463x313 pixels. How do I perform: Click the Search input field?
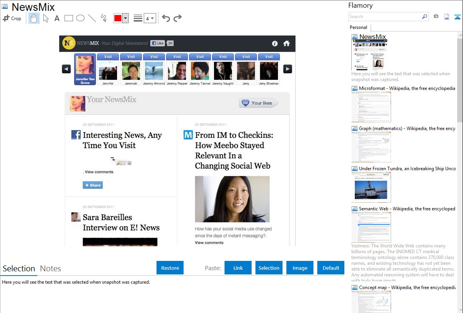[385, 17]
